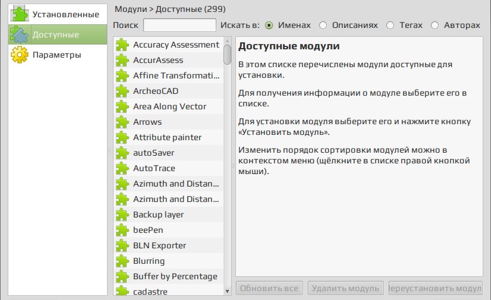Select the AutoTrace plugin name

(x=154, y=168)
